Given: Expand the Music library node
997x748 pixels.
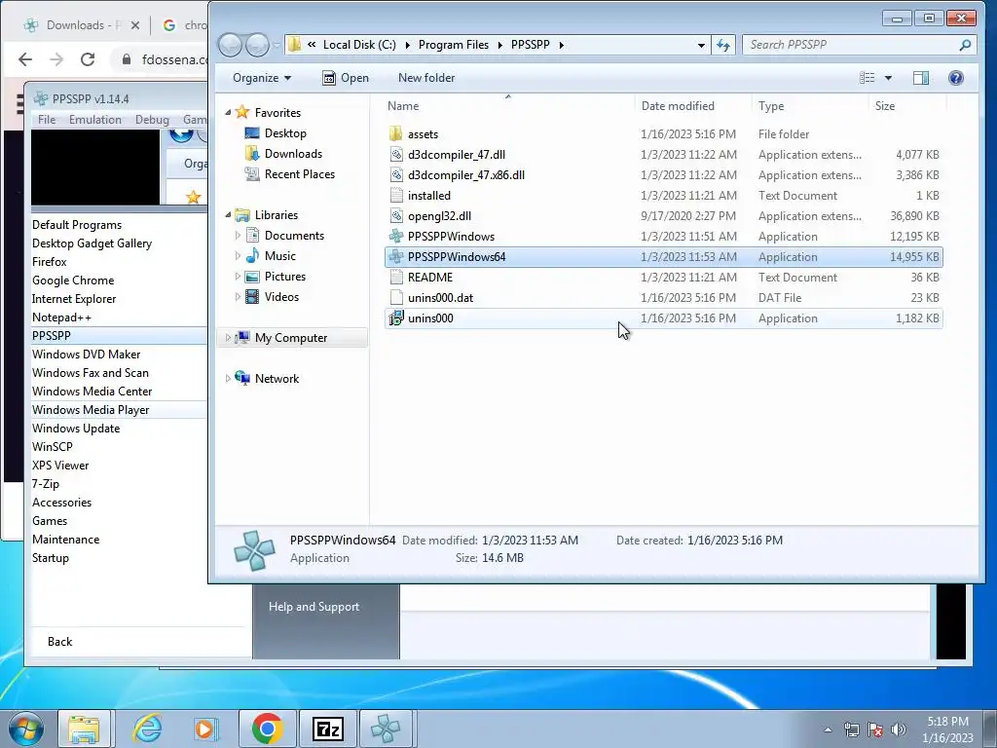Looking at the screenshot, I should [x=238, y=256].
